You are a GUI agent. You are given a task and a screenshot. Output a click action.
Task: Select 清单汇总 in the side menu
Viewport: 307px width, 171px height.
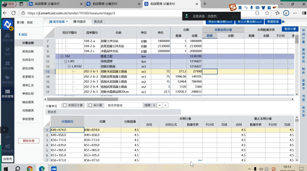tap(28, 85)
